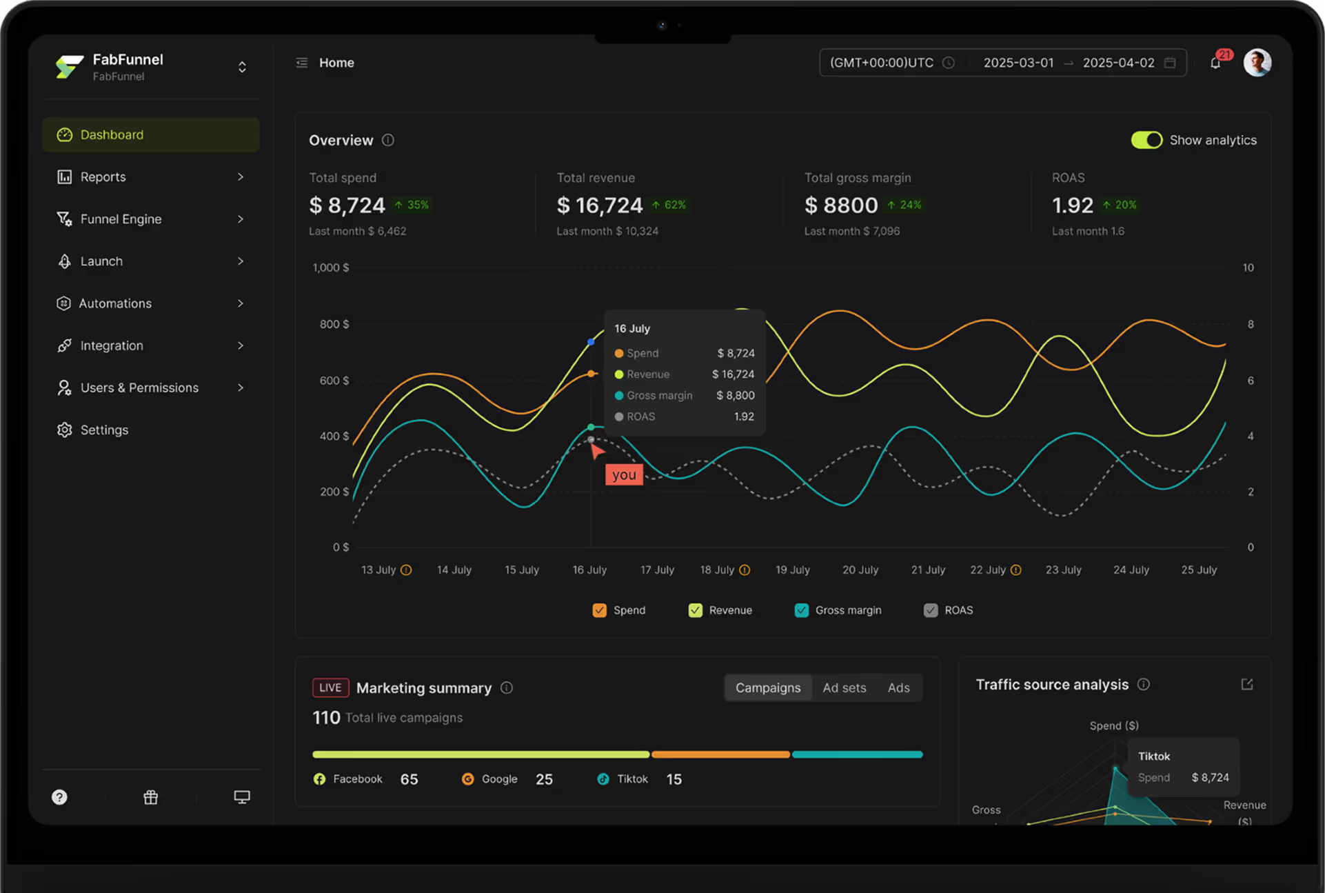Open Settings in the sidebar

click(104, 430)
